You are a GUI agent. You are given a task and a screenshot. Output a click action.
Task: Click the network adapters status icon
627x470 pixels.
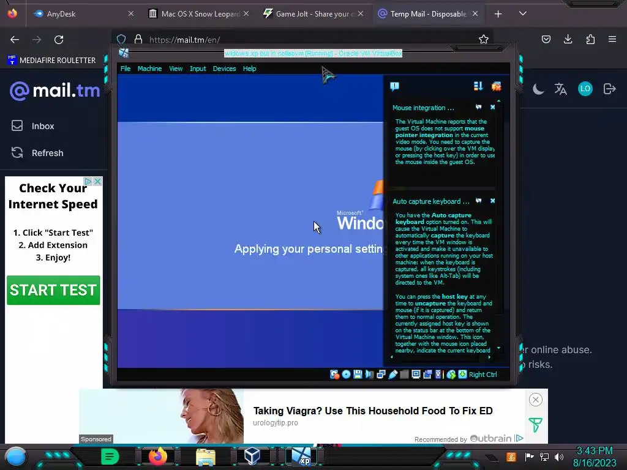coord(381,375)
